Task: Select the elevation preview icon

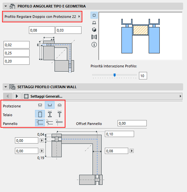Action: pyautogui.click(x=94, y=23)
